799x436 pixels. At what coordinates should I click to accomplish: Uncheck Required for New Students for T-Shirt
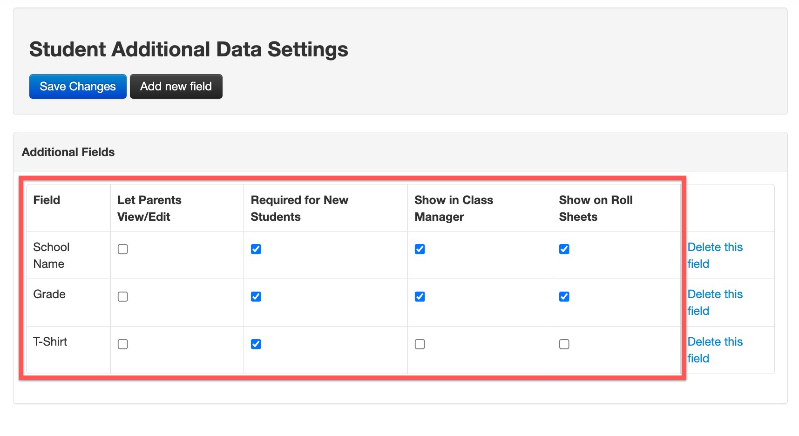tap(256, 344)
